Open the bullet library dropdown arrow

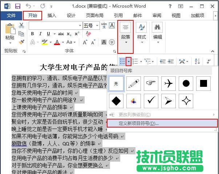[x=129, y=61]
